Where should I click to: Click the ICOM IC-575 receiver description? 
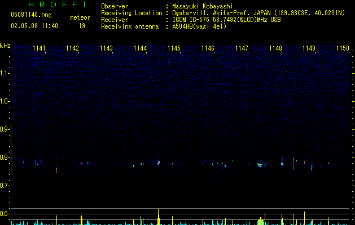pos(226,20)
